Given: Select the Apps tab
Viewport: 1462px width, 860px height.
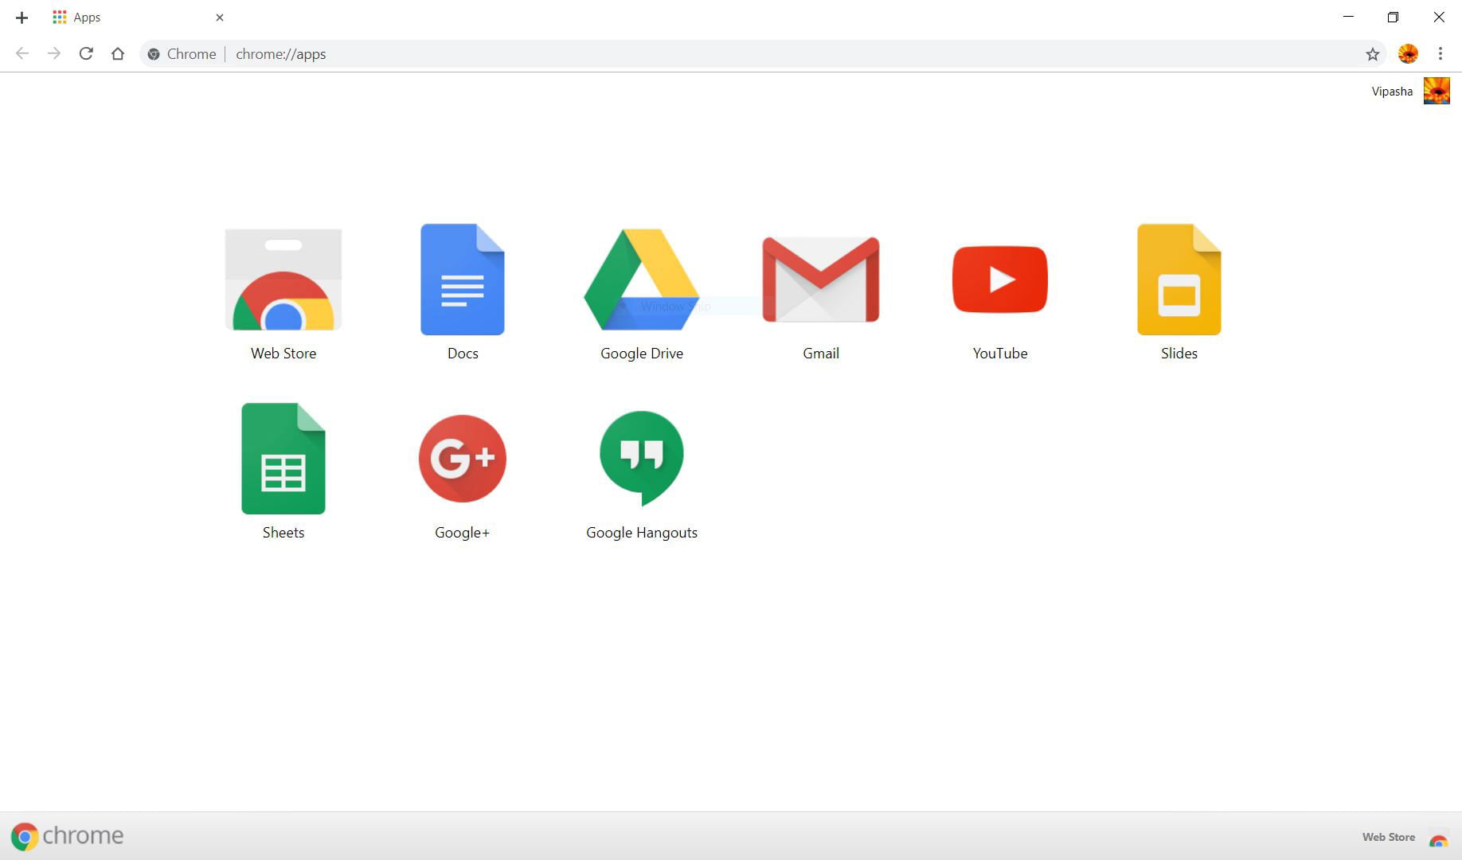Looking at the screenshot, I should [137, 18].
